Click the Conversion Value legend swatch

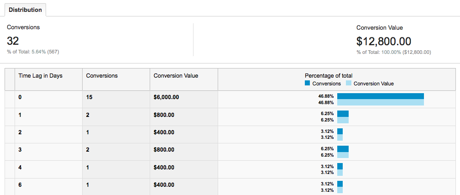click(349, 84)
